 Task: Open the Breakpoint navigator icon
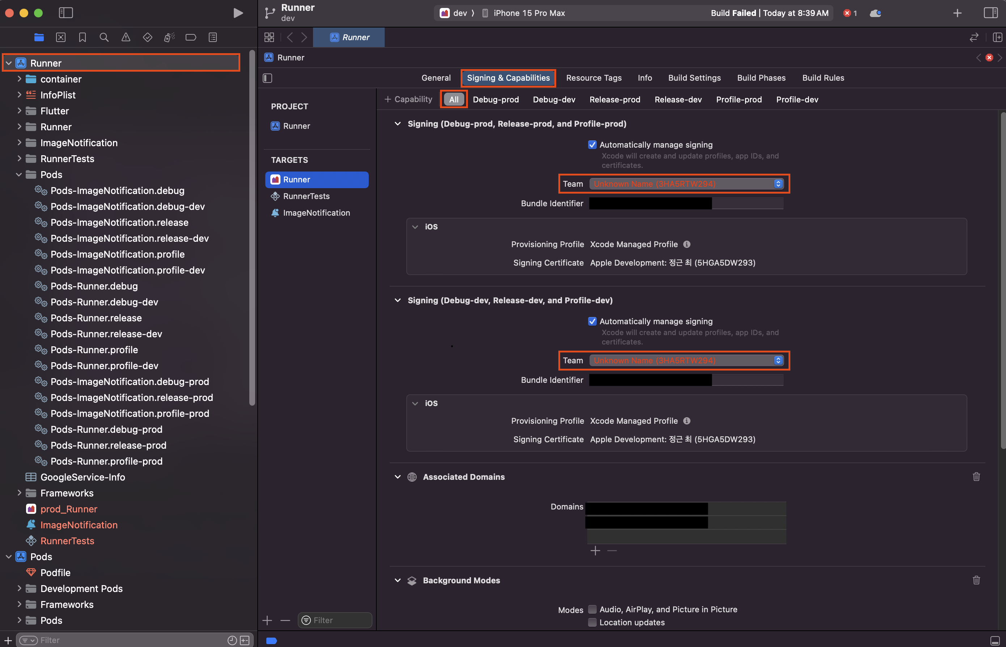click(x=191, y=37)
